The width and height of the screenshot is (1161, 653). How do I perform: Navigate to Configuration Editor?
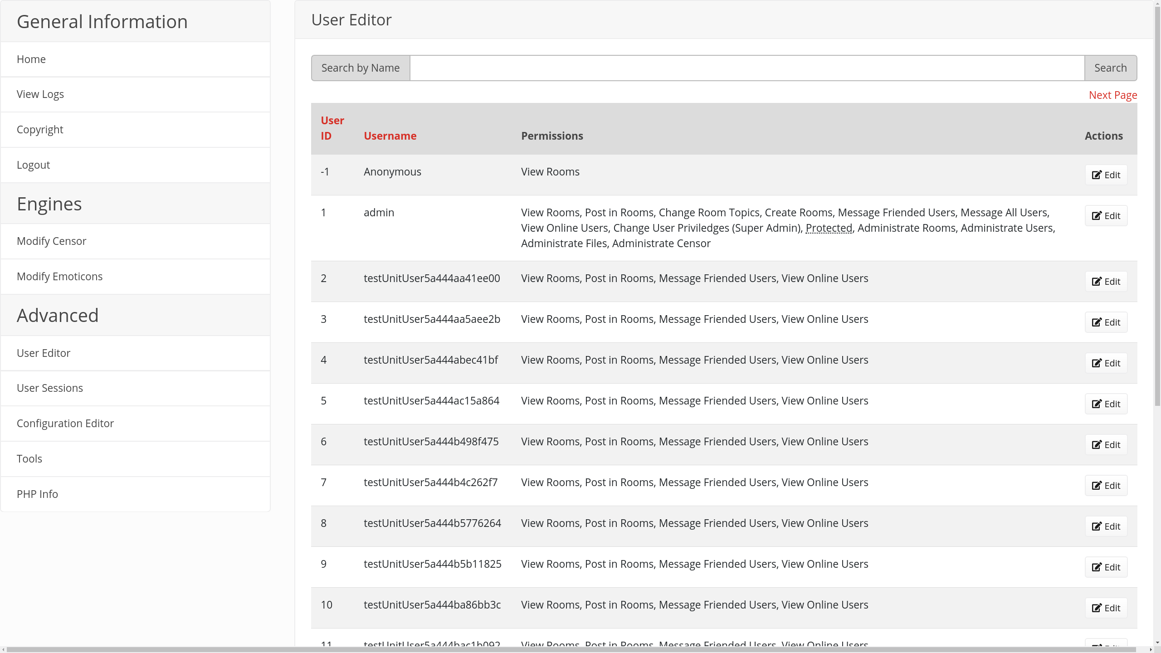(x=65, y=424)
